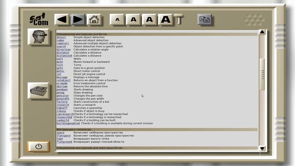The width and height of the screenshot is (295, 166).
Task: Open the canresearch instruction link
Action: click(x=65, y=114)
